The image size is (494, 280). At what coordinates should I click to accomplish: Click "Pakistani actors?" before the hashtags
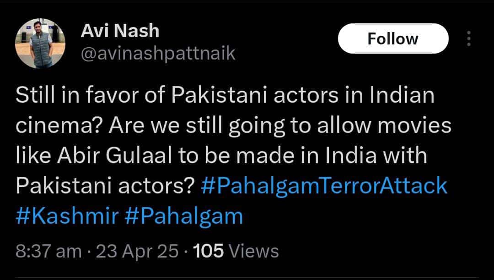click(105, 186)
